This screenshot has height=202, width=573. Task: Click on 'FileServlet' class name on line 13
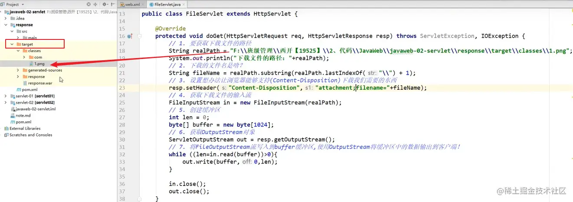point(204,14)
